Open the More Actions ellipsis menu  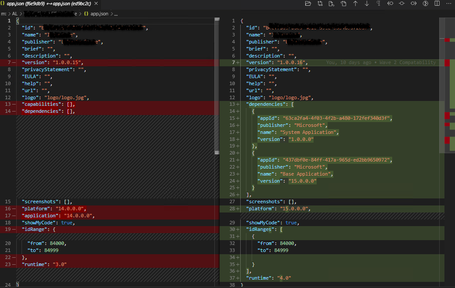coord(448,4)
